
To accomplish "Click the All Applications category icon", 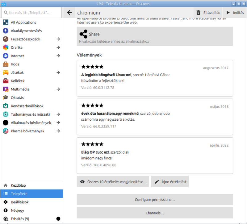I will [6, 22].
